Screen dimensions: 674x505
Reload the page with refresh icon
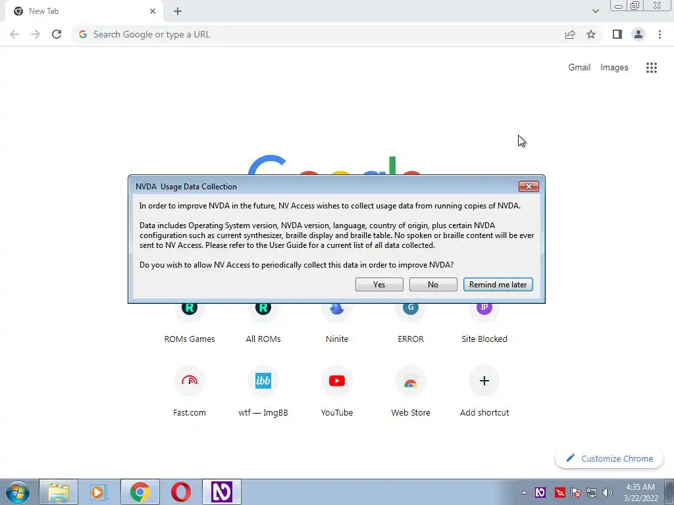tap(57, 34)
